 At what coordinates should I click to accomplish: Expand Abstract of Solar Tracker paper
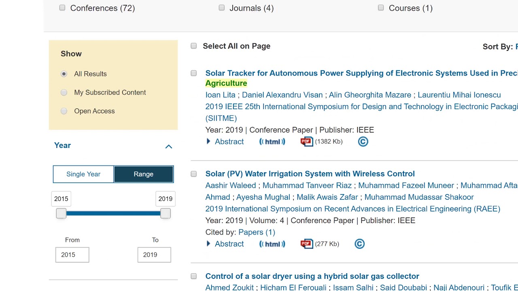click(225, 141)
